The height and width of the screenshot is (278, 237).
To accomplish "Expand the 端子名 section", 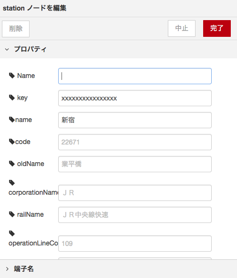I will (7, 269).
